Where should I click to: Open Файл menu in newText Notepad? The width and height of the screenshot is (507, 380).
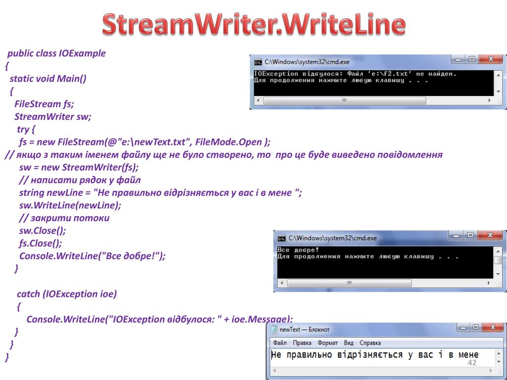pos(280,343)
